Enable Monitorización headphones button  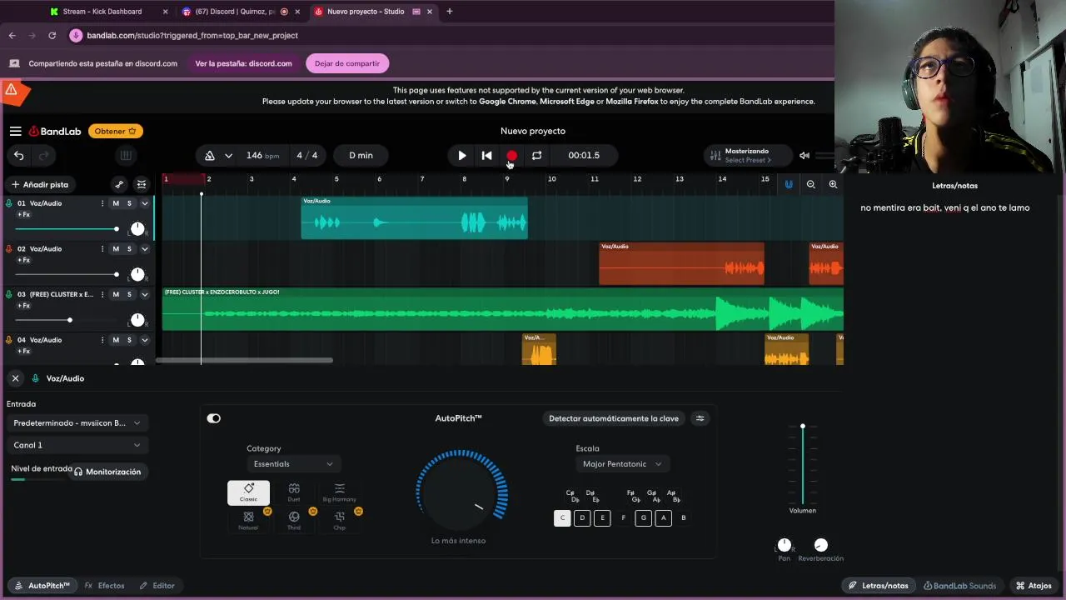pyautogui.click(x=107, y=472)
